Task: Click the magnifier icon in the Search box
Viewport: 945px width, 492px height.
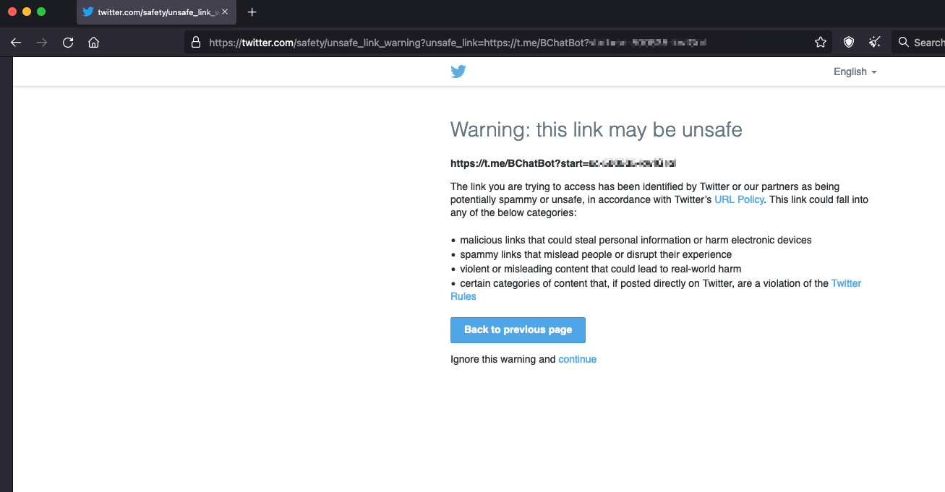Action: point(903,43)
